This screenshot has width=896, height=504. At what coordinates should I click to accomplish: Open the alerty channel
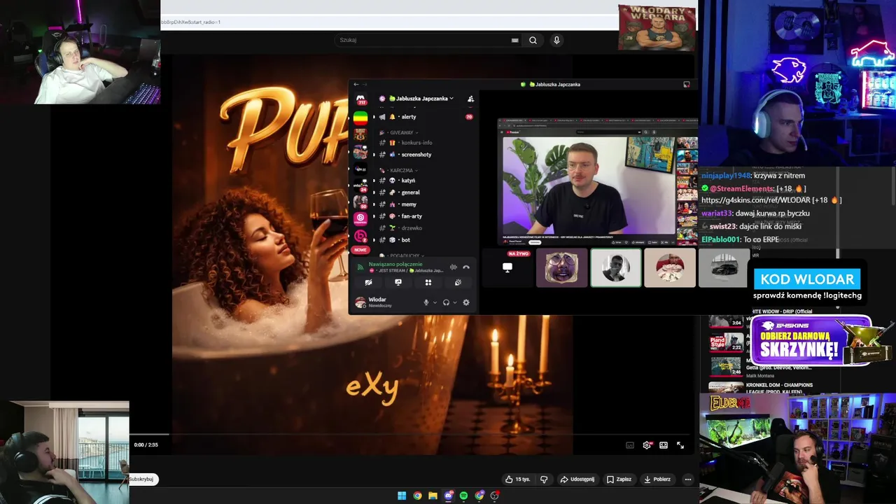(426, 117)
